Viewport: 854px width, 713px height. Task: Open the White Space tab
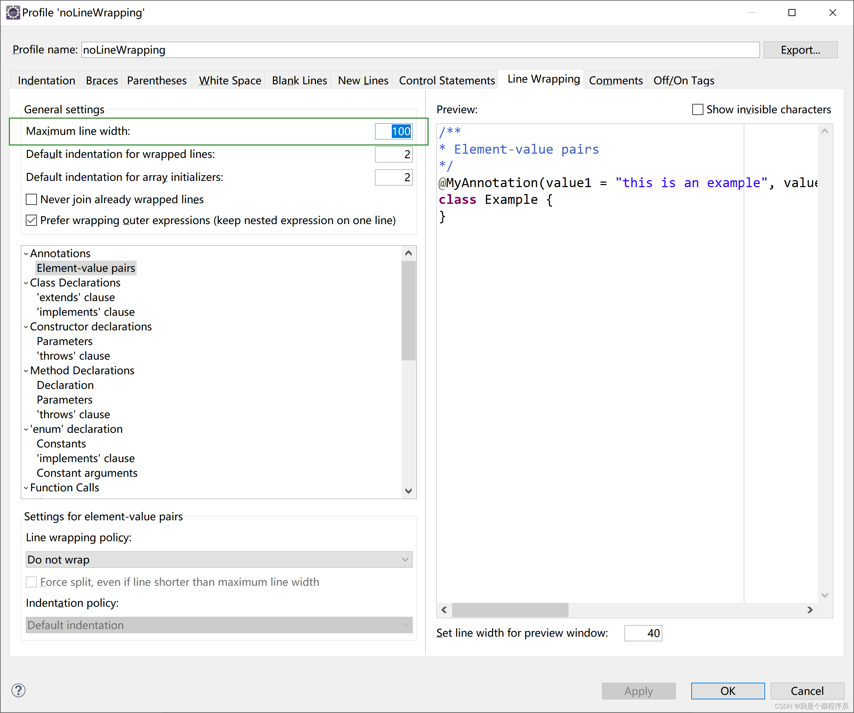pyautogui.click(x=230, y=80)
